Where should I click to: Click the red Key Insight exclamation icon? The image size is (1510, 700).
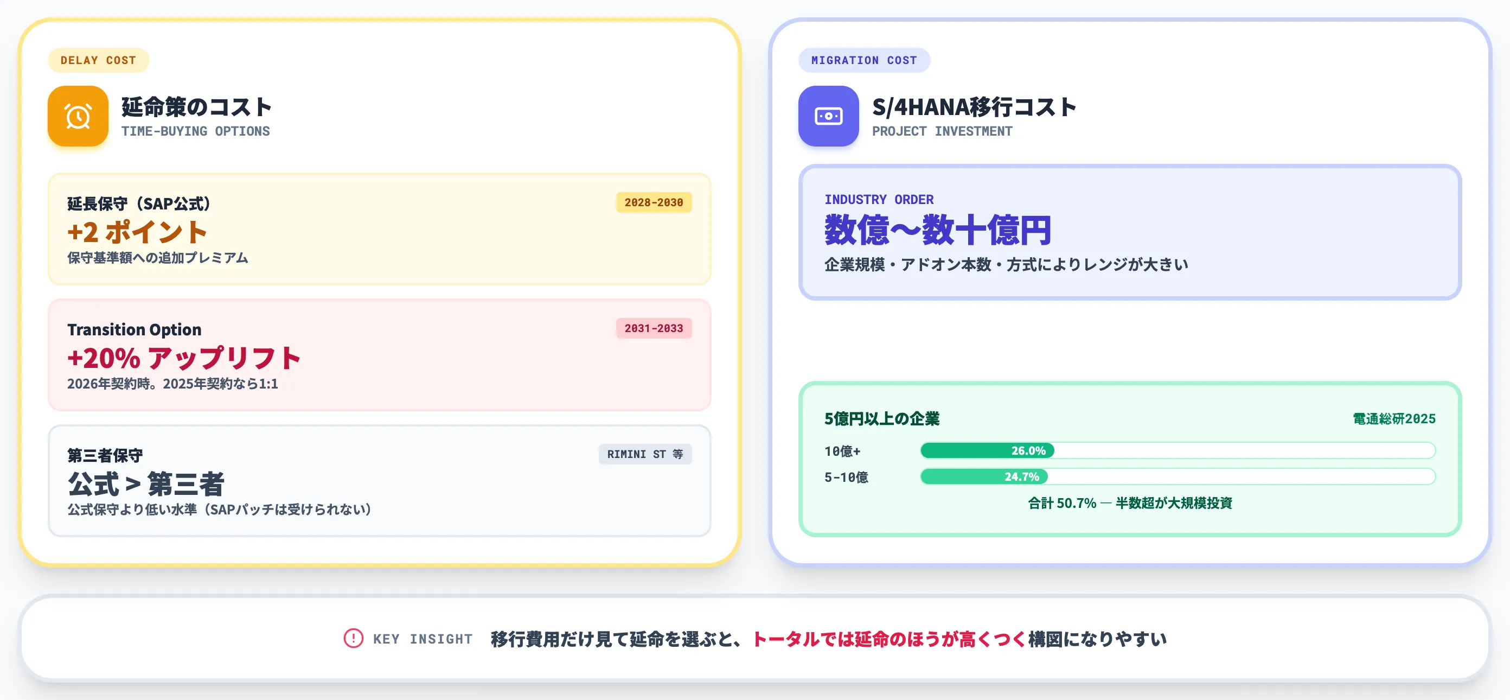click(x=354, y=639)
